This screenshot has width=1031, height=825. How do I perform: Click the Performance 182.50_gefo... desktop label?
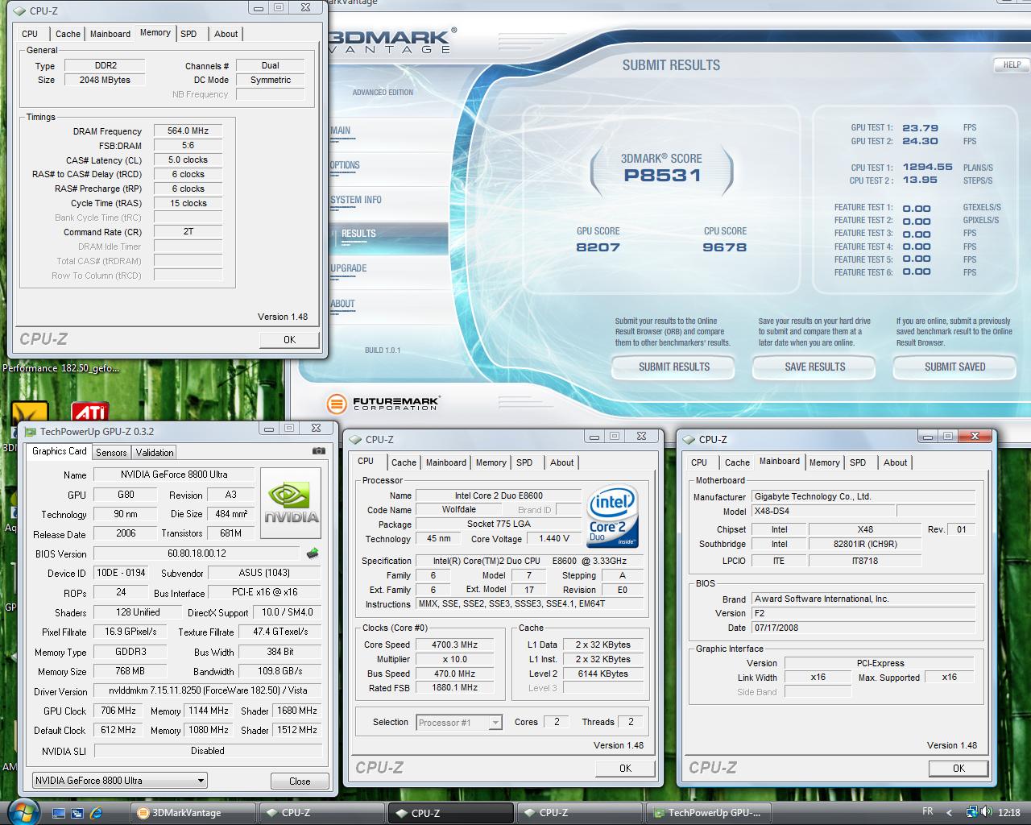point(61,368)
